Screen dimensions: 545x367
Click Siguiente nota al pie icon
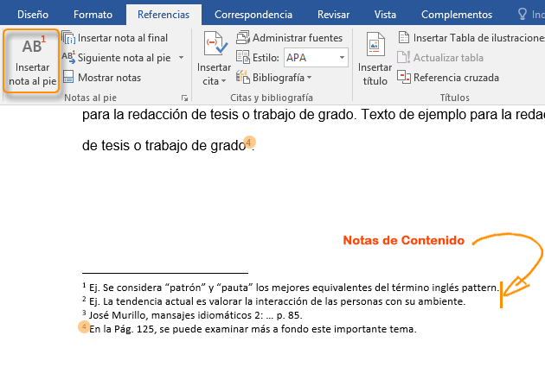(x=68, y=57)
